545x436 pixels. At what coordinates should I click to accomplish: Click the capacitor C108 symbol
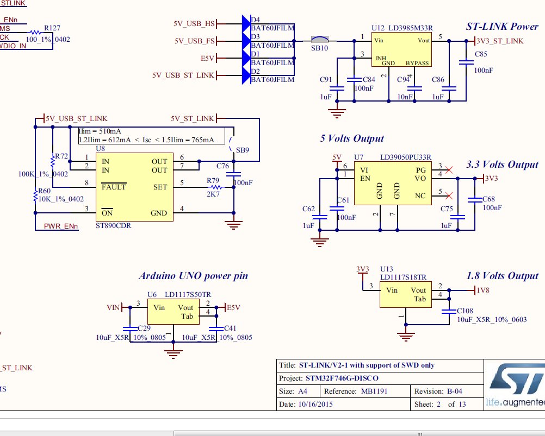pyautogui.click(x=449, y=311)
